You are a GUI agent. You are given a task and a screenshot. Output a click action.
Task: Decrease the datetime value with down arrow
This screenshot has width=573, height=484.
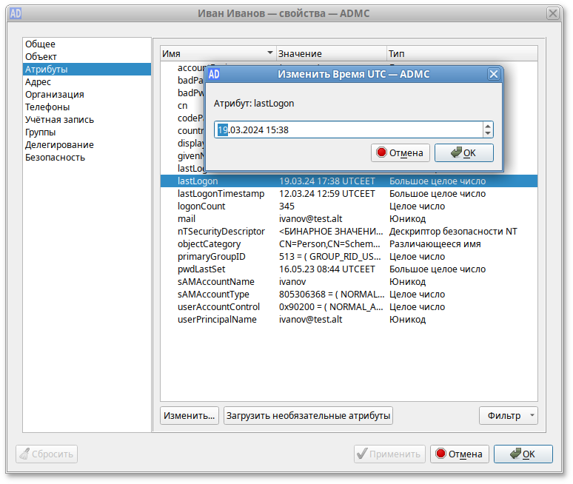point(487,134)
